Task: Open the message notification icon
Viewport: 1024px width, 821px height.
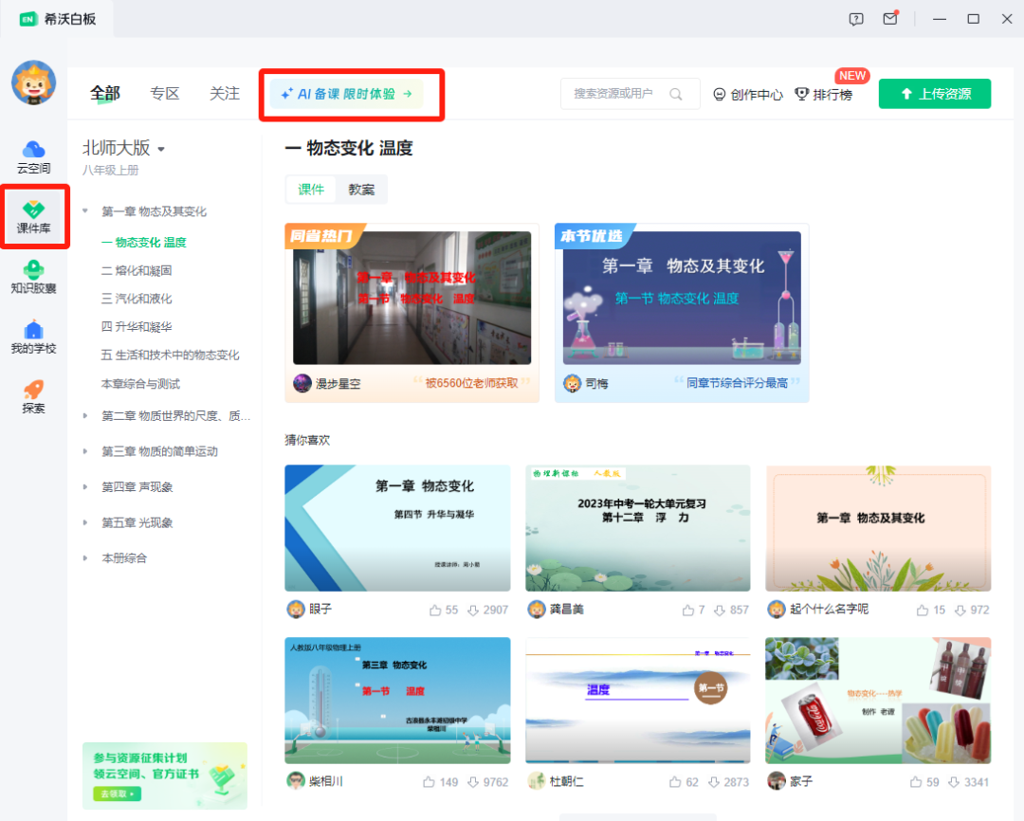Action: tap(889, 18)
